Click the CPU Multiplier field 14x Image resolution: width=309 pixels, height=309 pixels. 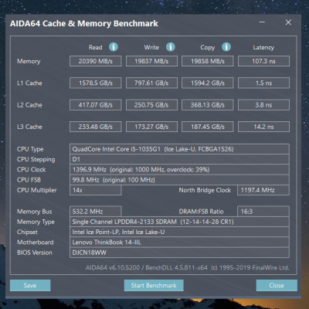tap(96, 190)
